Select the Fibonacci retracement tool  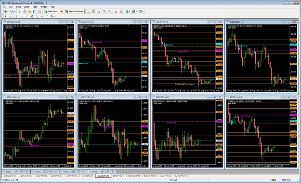pos(37,16)
